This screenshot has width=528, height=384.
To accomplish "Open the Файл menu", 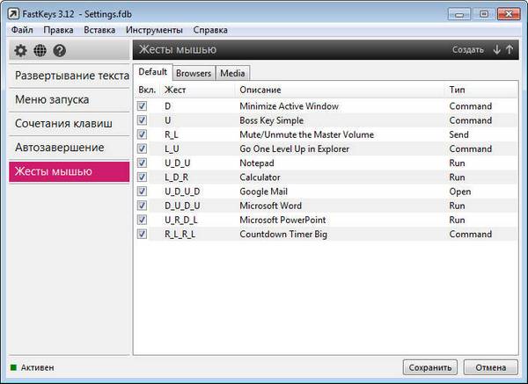I will [23, 30].
